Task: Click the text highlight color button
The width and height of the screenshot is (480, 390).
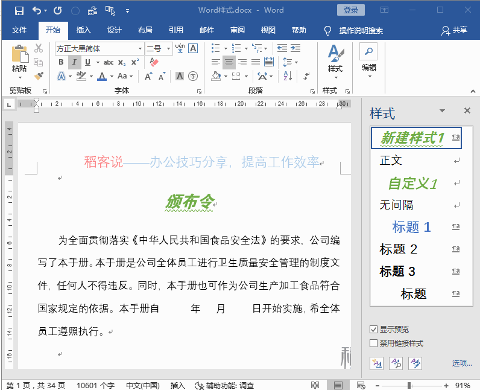Action: point(81,76)
